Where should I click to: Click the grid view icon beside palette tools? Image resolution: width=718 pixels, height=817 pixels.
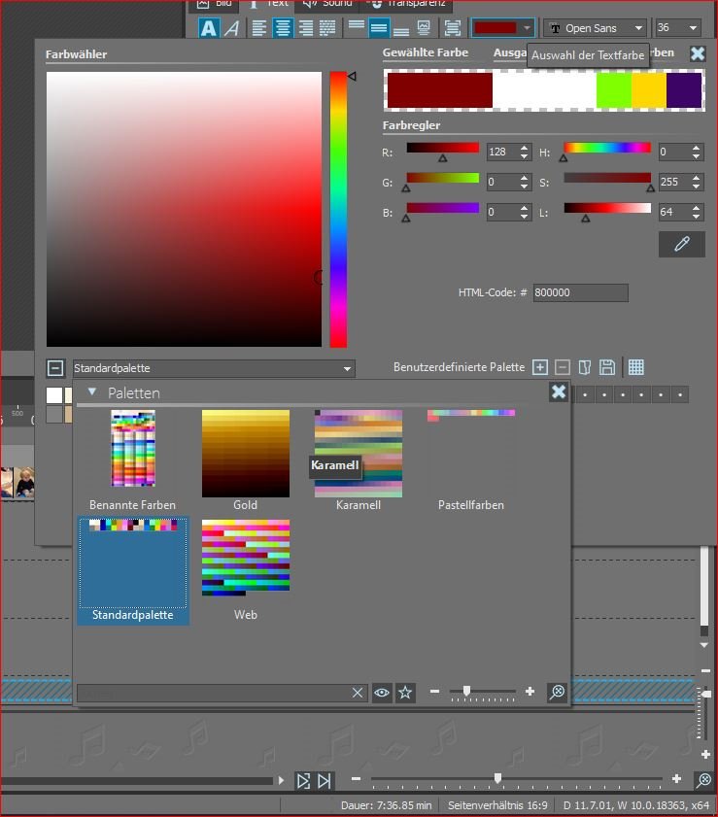[635, 367]
